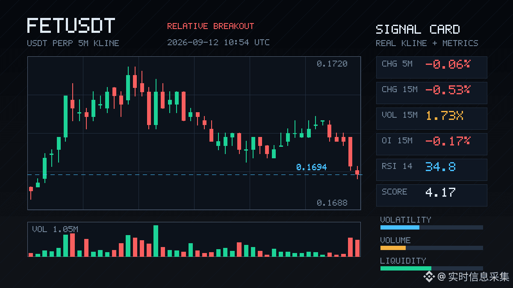Click the SCORE 4.17 card
Screen dimensions: 513x288
431,195
